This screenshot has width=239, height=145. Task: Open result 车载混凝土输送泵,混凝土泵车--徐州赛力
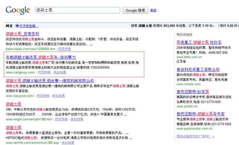pyautogui.click(x=41, y=57)
